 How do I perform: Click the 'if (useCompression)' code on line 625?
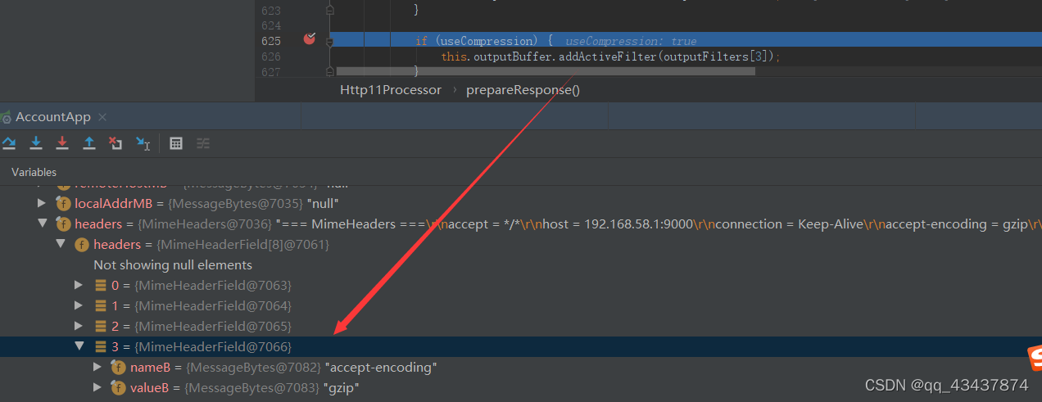click(x=477, y=41)
